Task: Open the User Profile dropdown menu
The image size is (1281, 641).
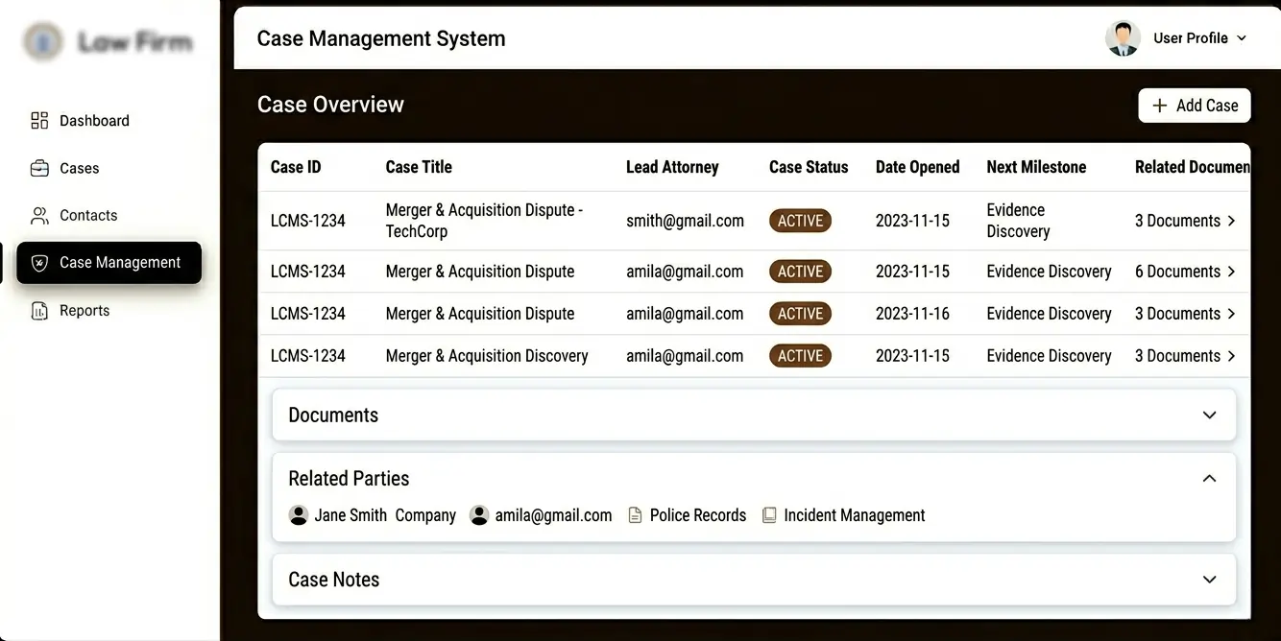Action: pyautogui.click(x=1199, y=38)
